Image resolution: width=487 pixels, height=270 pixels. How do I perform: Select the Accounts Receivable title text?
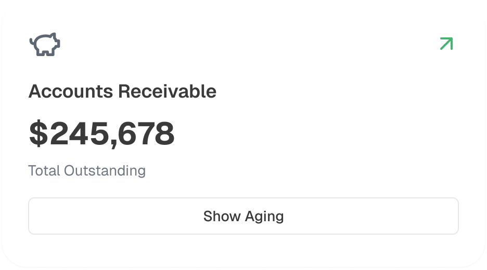click(122, 91)
